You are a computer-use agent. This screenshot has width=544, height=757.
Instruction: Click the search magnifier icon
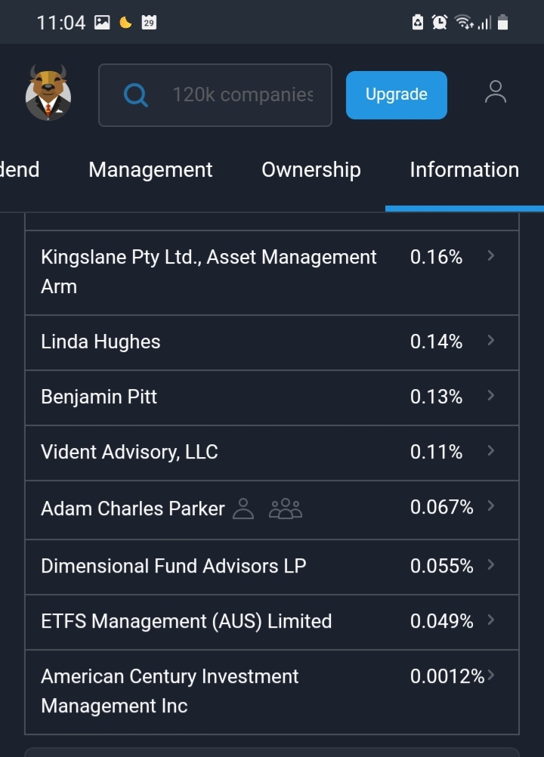[x=136, y=95]
